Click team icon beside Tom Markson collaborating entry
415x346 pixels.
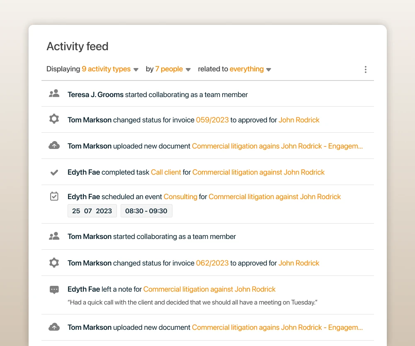point(54,236)
